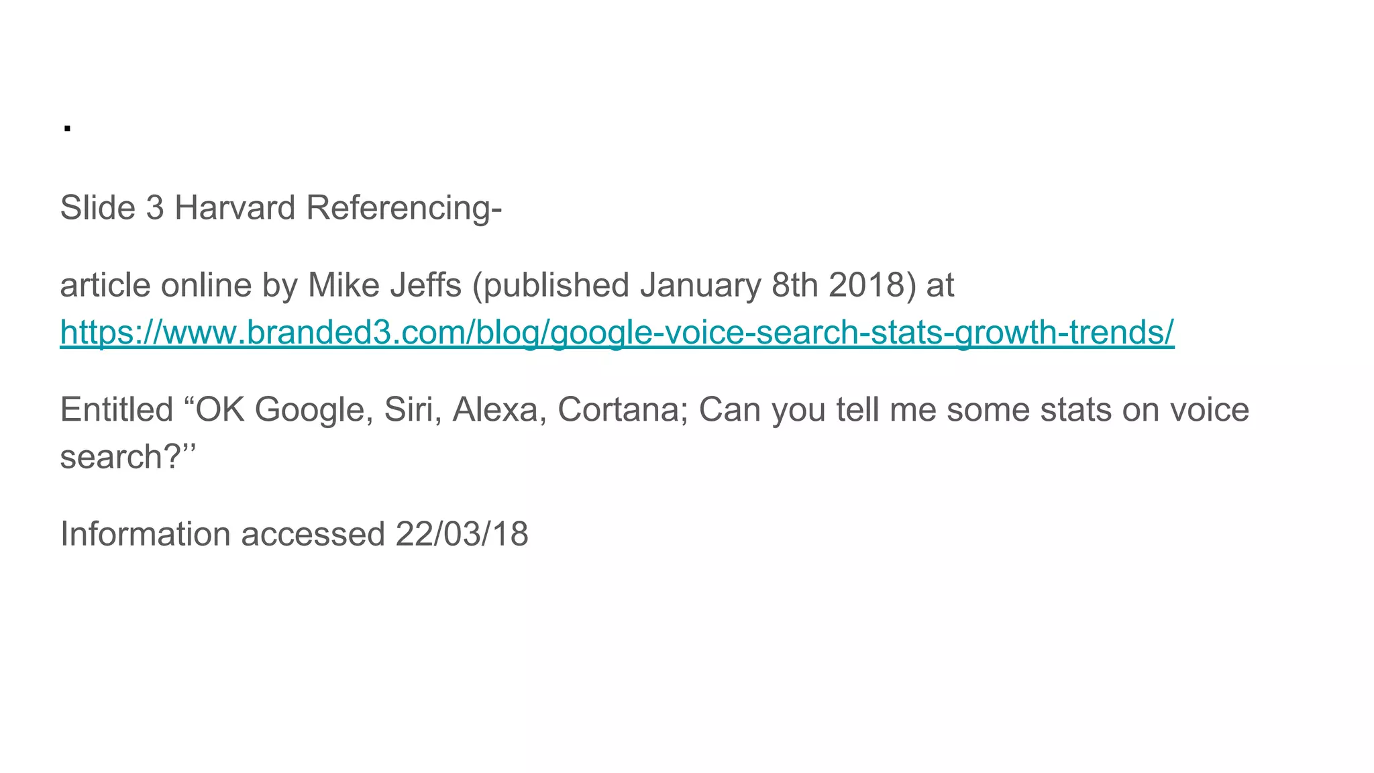
Task: Click the name 'Mike Jeffs' in the text
Action: [384, 285]
